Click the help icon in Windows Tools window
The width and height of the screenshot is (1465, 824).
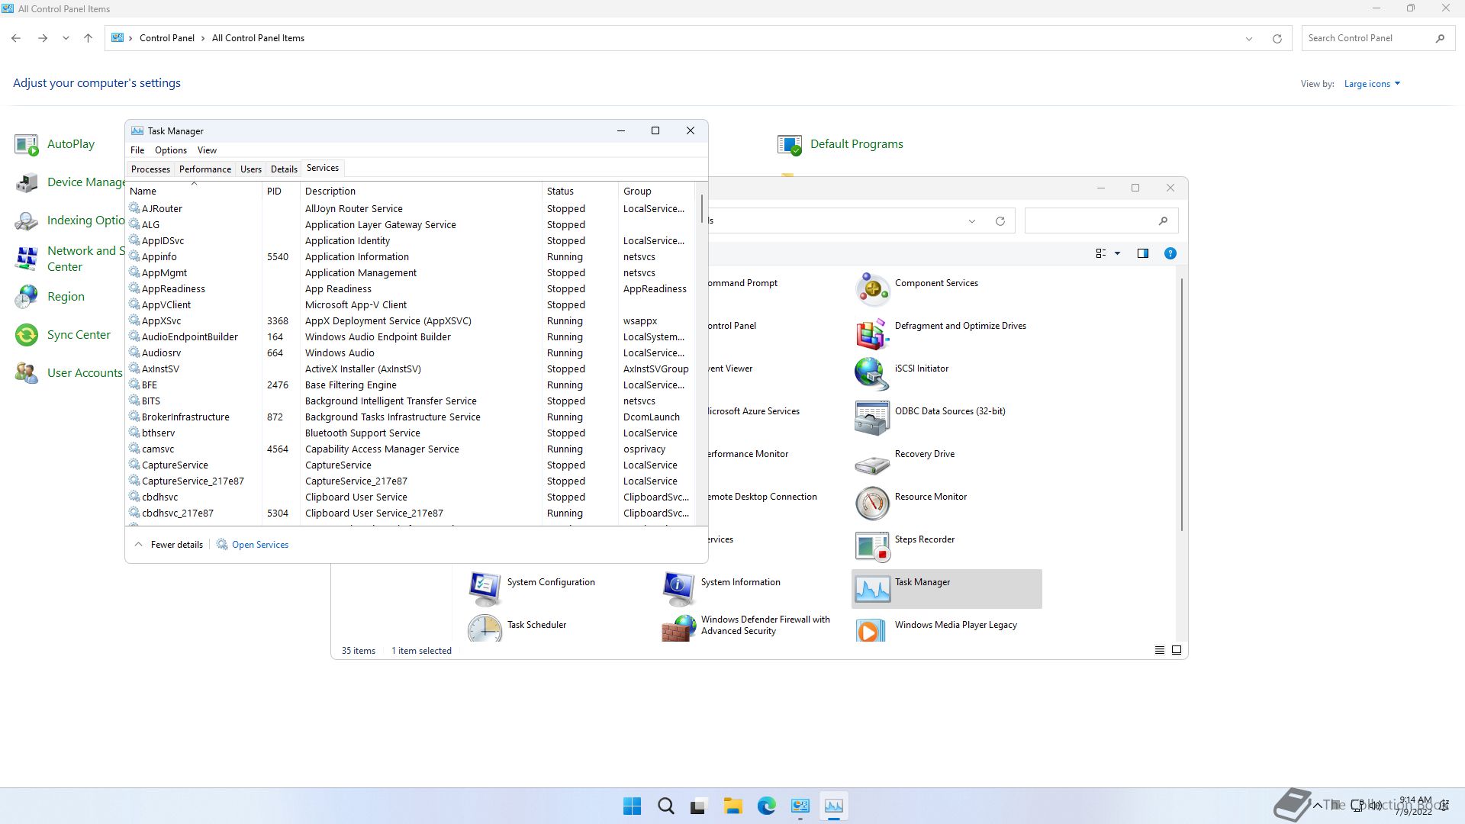[1170, 254]
